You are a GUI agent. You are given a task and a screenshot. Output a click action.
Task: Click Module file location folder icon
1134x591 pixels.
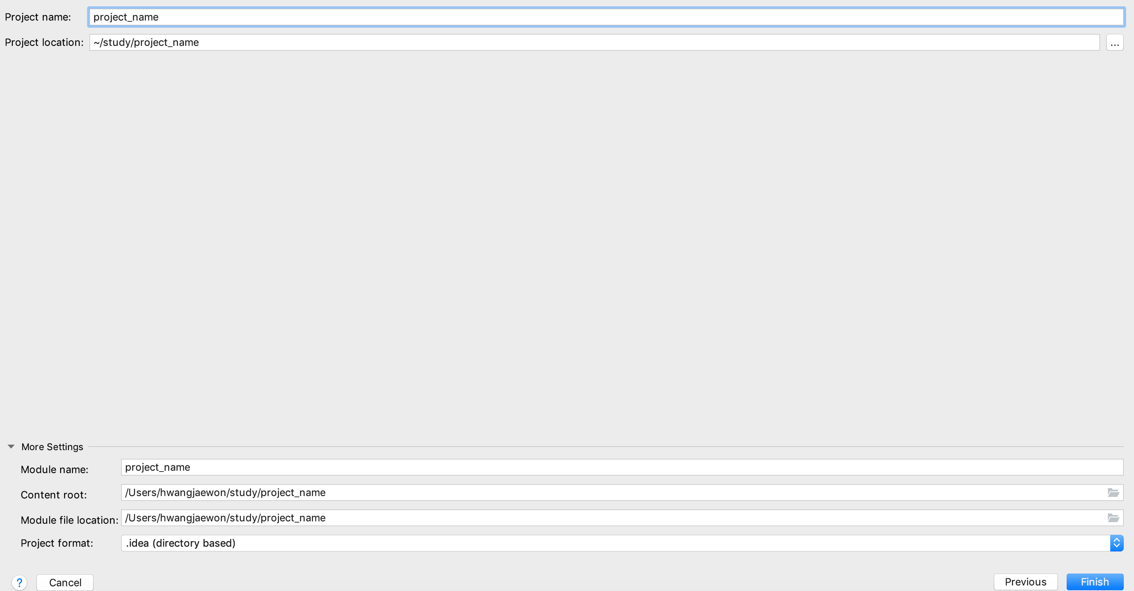[x=1113, y=517]
